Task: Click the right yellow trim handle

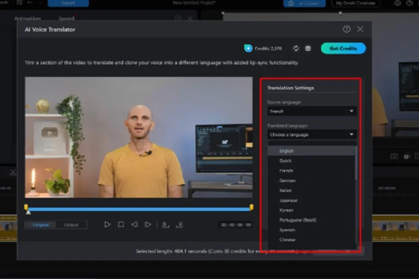Action: pyautogui.click(x=251, y=207)
